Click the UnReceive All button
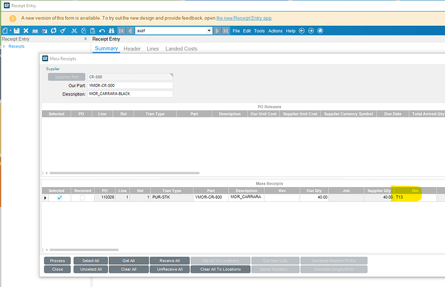The height and width of the screenshot is (287, 445). click(x=170, y=269)
